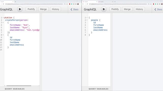The height and width of the screenshot is (91, 163).
Task: Click the "Bob" string value
Action: click(25, 25)
